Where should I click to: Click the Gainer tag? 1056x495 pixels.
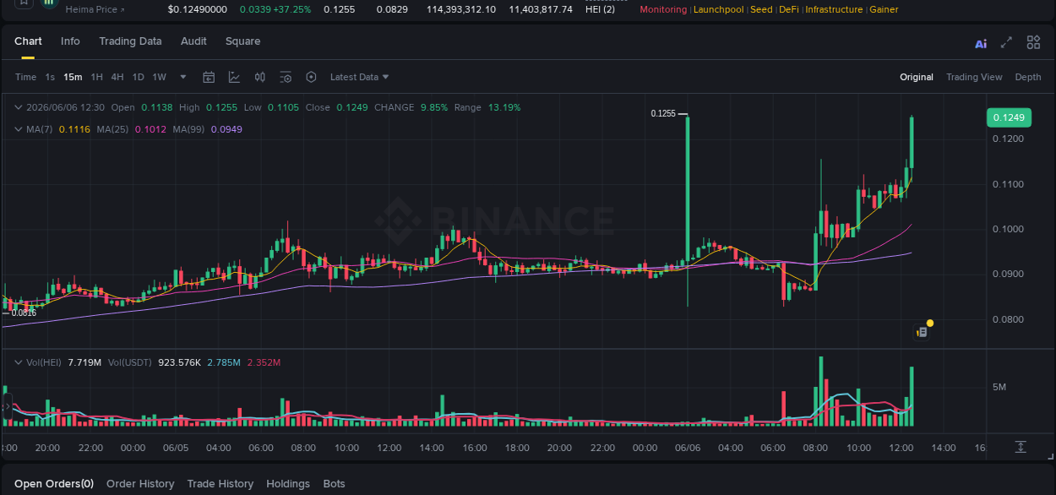tap(884, 9)
